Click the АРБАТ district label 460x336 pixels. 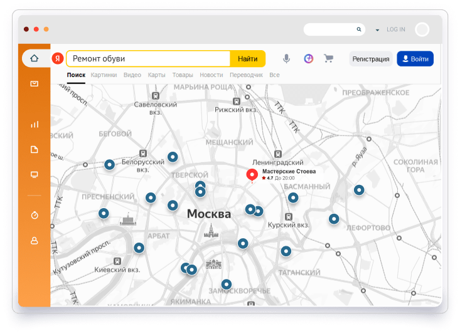point(158,236)
